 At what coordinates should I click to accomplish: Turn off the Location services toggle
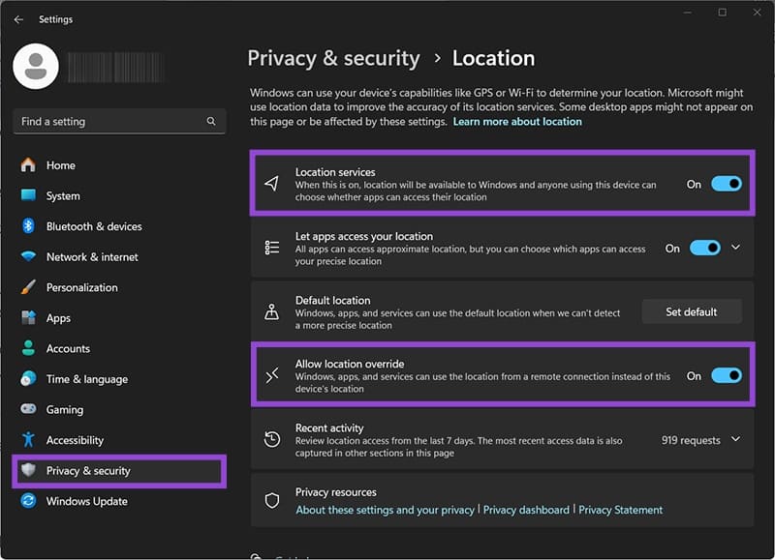726,184
